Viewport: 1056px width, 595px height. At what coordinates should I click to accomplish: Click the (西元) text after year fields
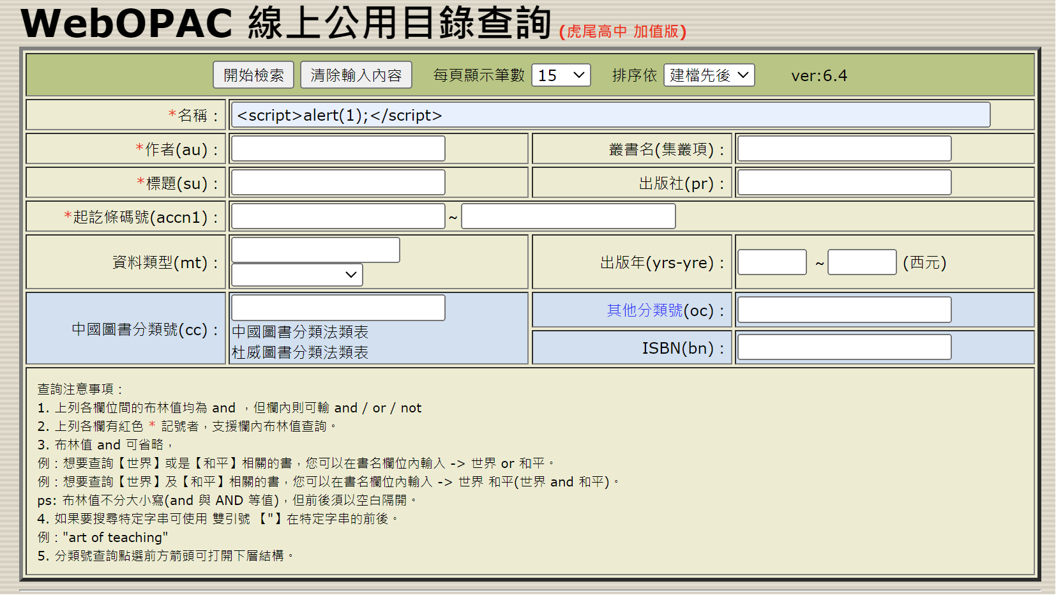pos(924,263)
